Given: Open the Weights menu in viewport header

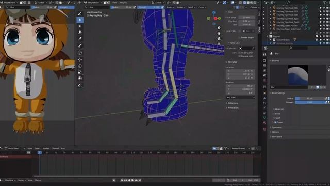Looking at the screenshot, I should point(123,3).
